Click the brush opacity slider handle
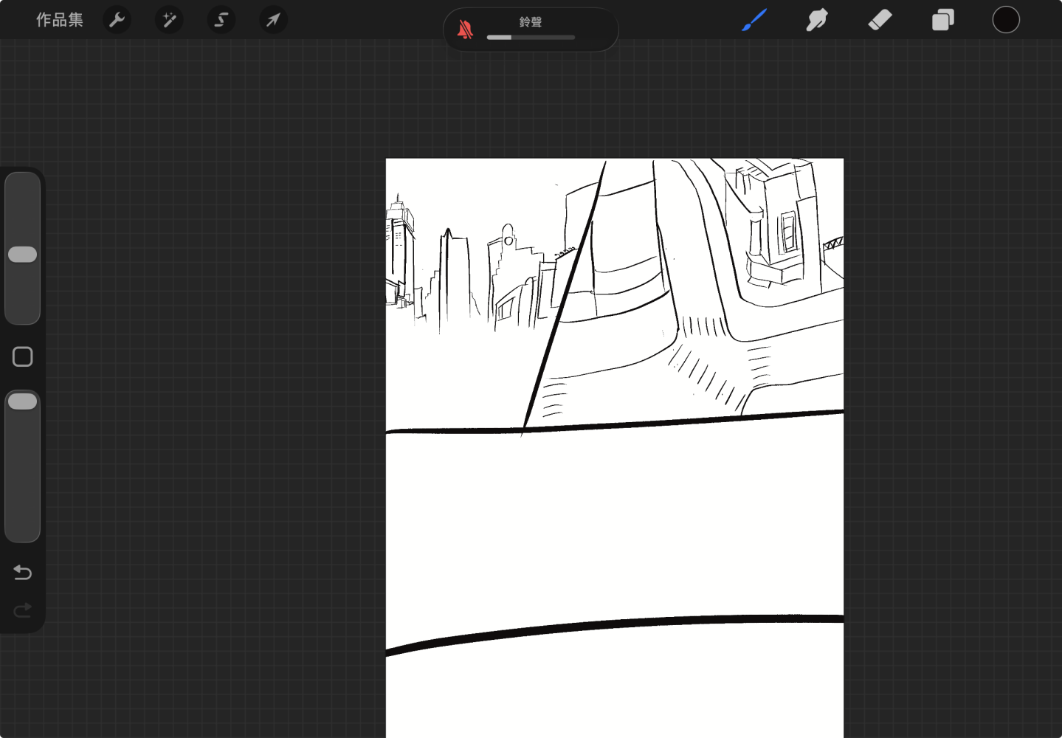This screenshot has height=738, width=1062. point(22,401)
